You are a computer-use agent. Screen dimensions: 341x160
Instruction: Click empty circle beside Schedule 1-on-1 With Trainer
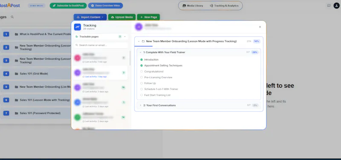pos(142,89)
